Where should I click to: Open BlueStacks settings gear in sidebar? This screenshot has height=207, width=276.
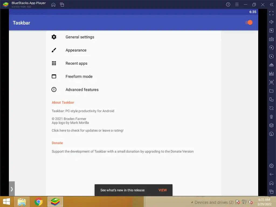(x=271, y=166)
